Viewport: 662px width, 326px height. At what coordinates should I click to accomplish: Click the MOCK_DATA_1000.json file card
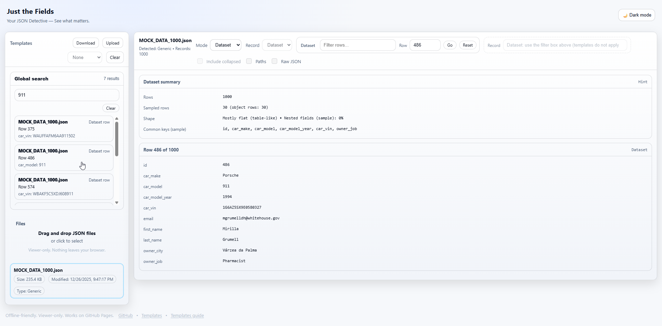click(x=67, y=280)
